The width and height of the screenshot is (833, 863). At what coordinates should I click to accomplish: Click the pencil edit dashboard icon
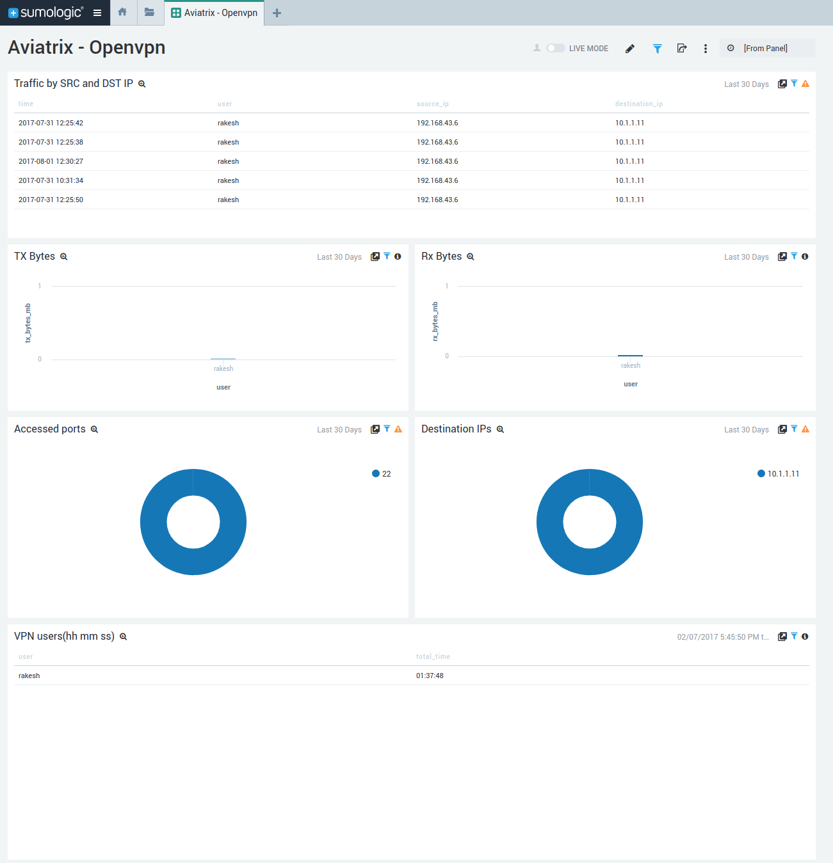point(630,49)
